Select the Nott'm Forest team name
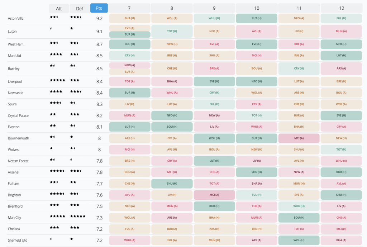Screen dimensions: 367x247 [18, 161]
